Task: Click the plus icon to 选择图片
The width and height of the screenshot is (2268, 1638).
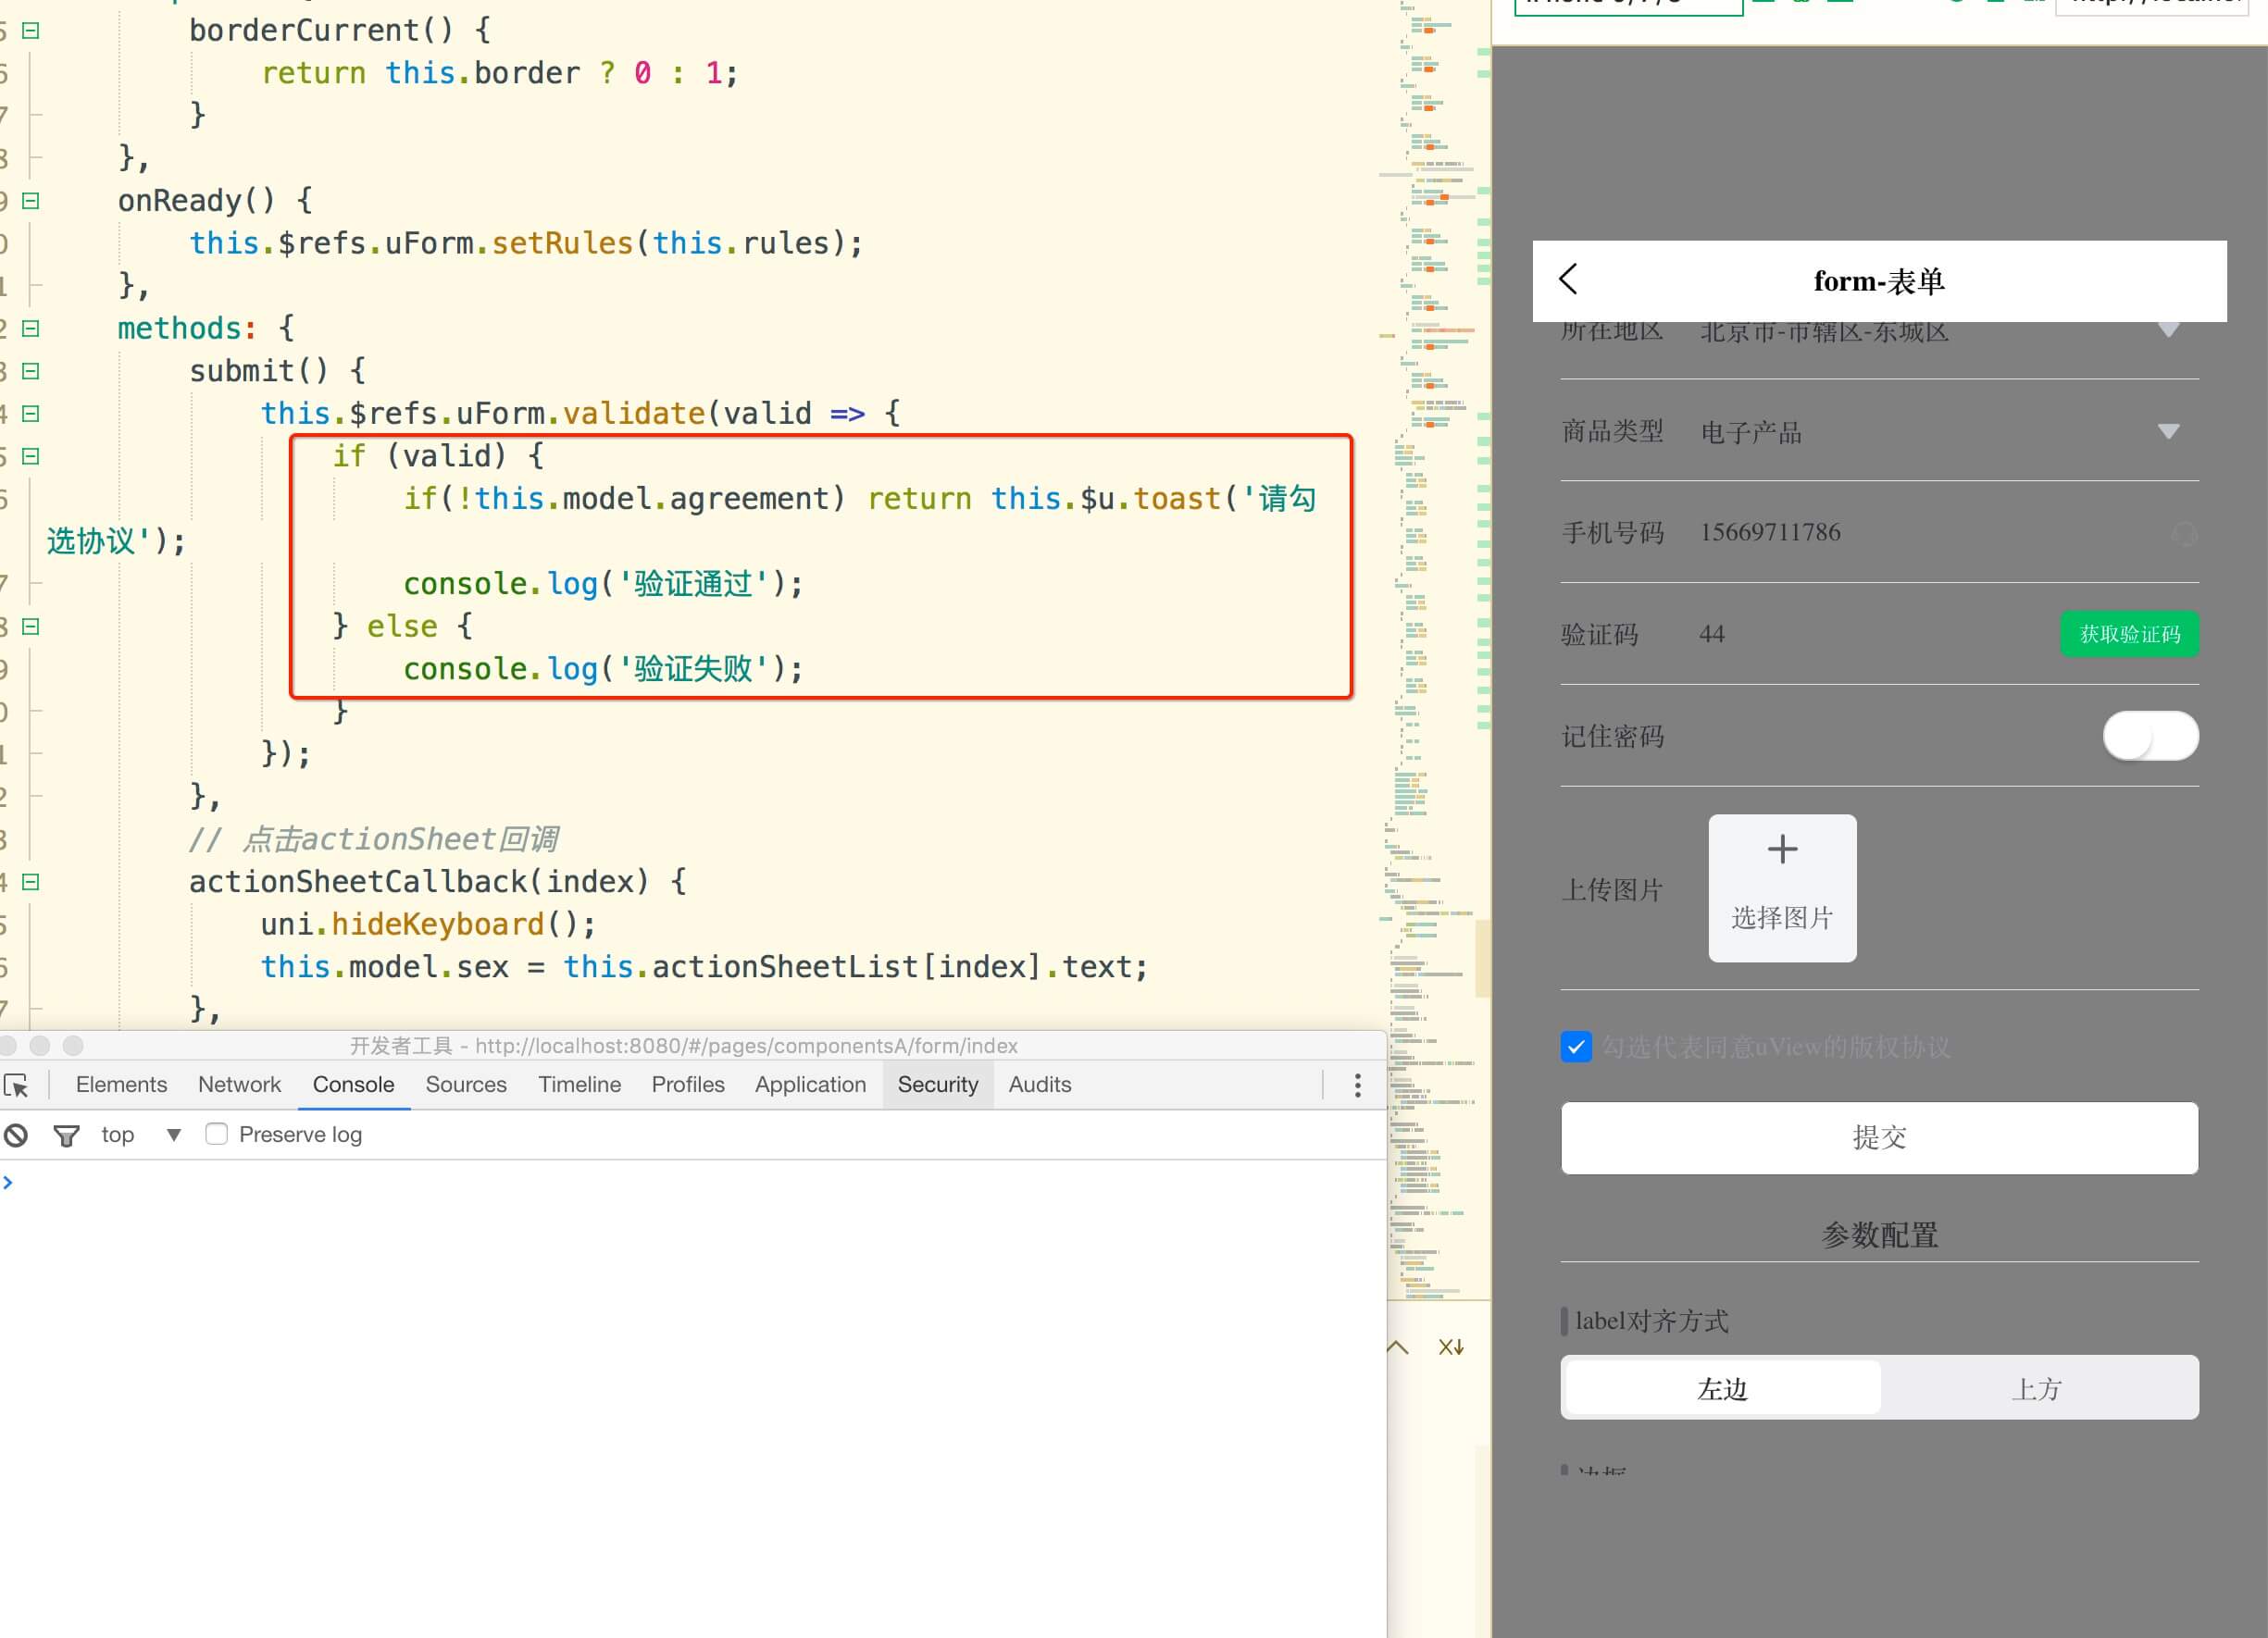Action: 1782,849
